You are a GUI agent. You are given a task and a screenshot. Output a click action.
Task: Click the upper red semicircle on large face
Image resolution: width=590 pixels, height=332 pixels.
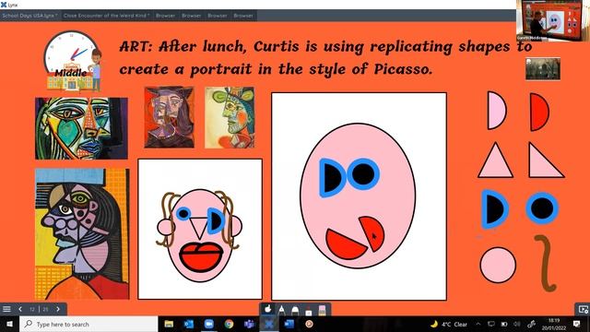pyautogui.click(x=372, y=233)
